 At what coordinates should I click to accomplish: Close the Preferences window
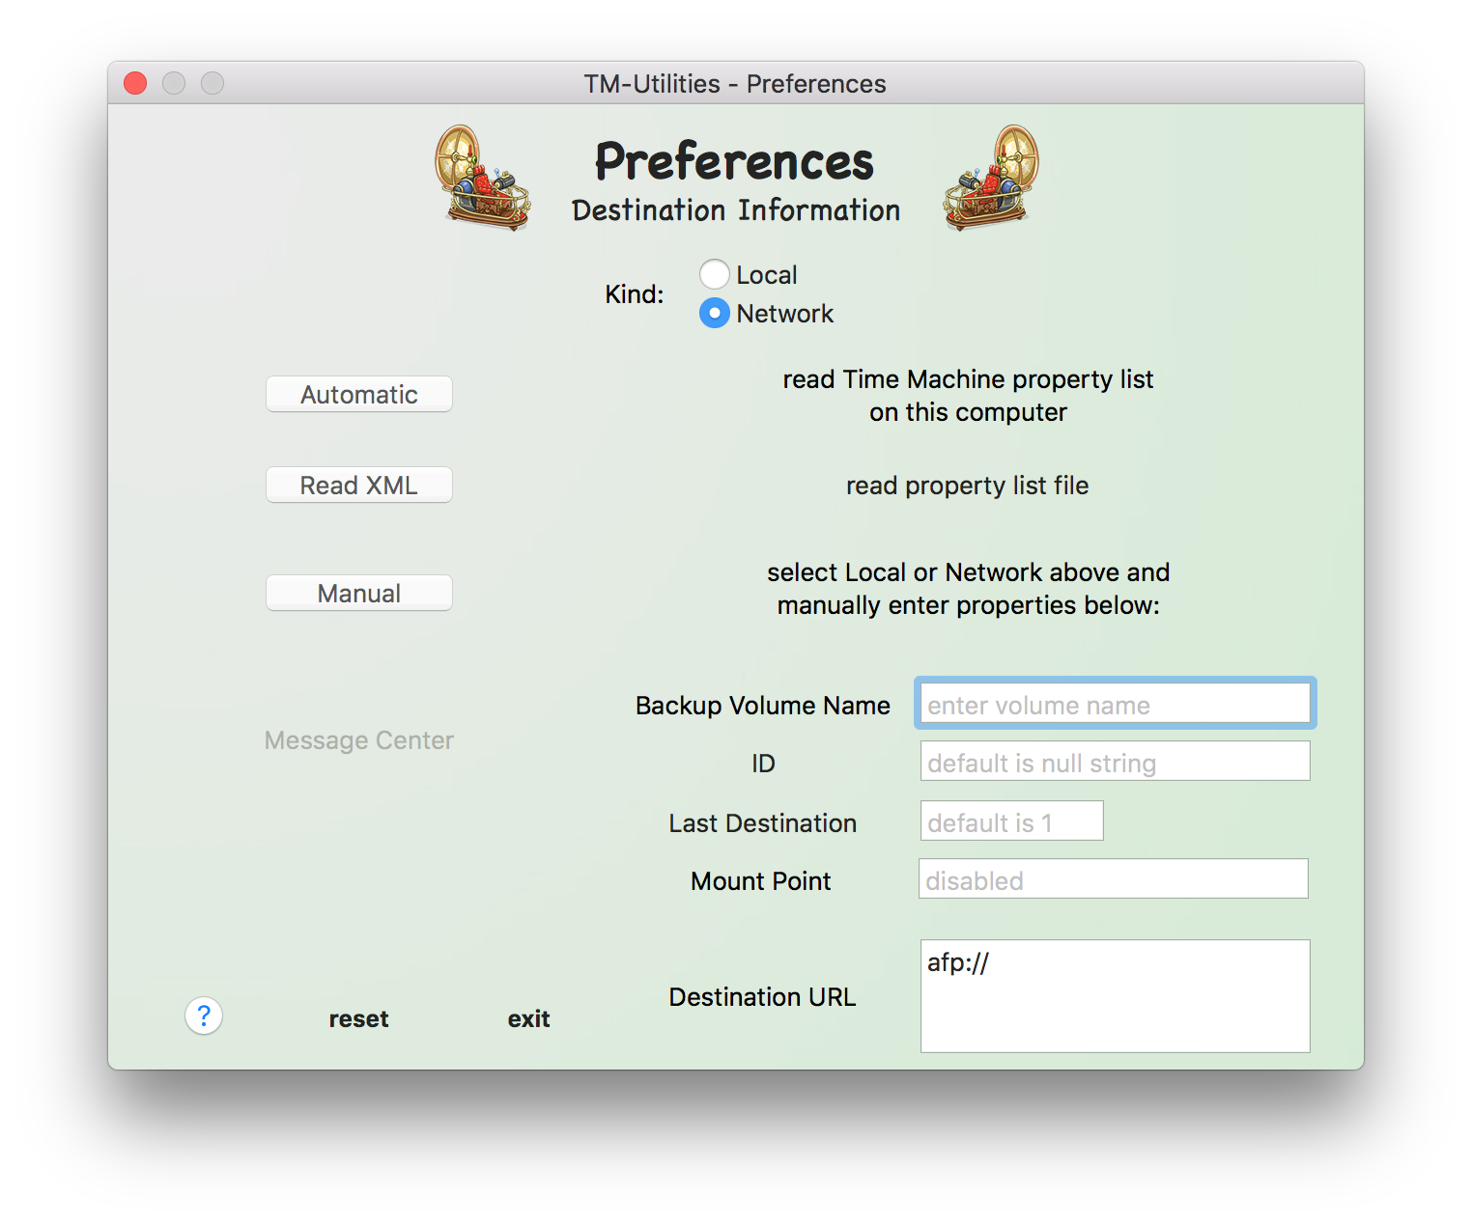tap(135, 83)
